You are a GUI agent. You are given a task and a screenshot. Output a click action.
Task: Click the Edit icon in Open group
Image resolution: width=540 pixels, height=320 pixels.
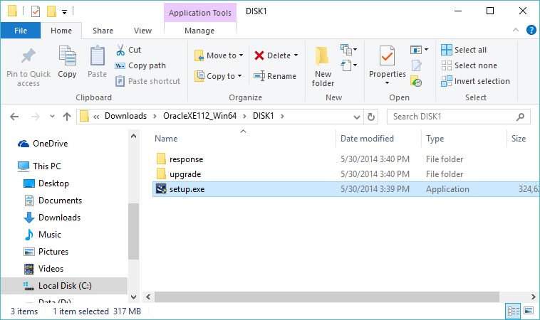coord(416,65)
